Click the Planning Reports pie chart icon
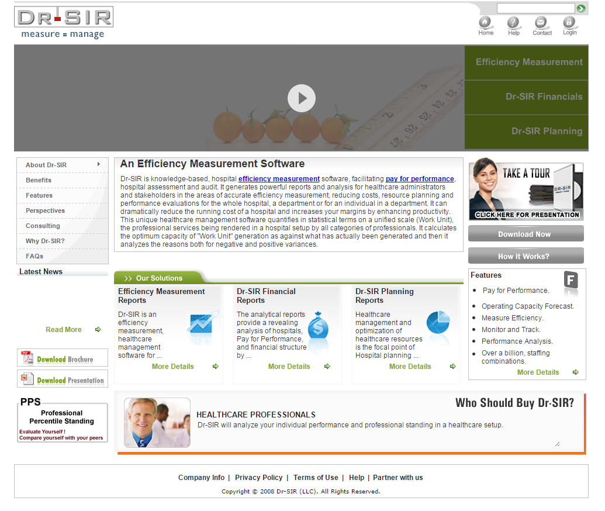 [438, 322]
